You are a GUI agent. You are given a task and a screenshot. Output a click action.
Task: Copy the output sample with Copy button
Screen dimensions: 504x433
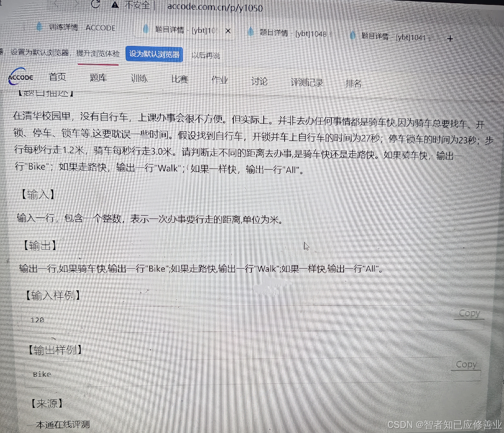click(x=466, y=365)
